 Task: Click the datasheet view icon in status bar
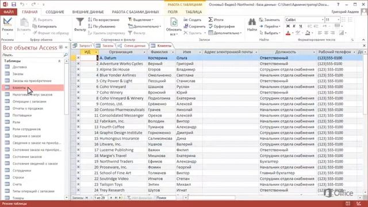[x=348, y=204]
